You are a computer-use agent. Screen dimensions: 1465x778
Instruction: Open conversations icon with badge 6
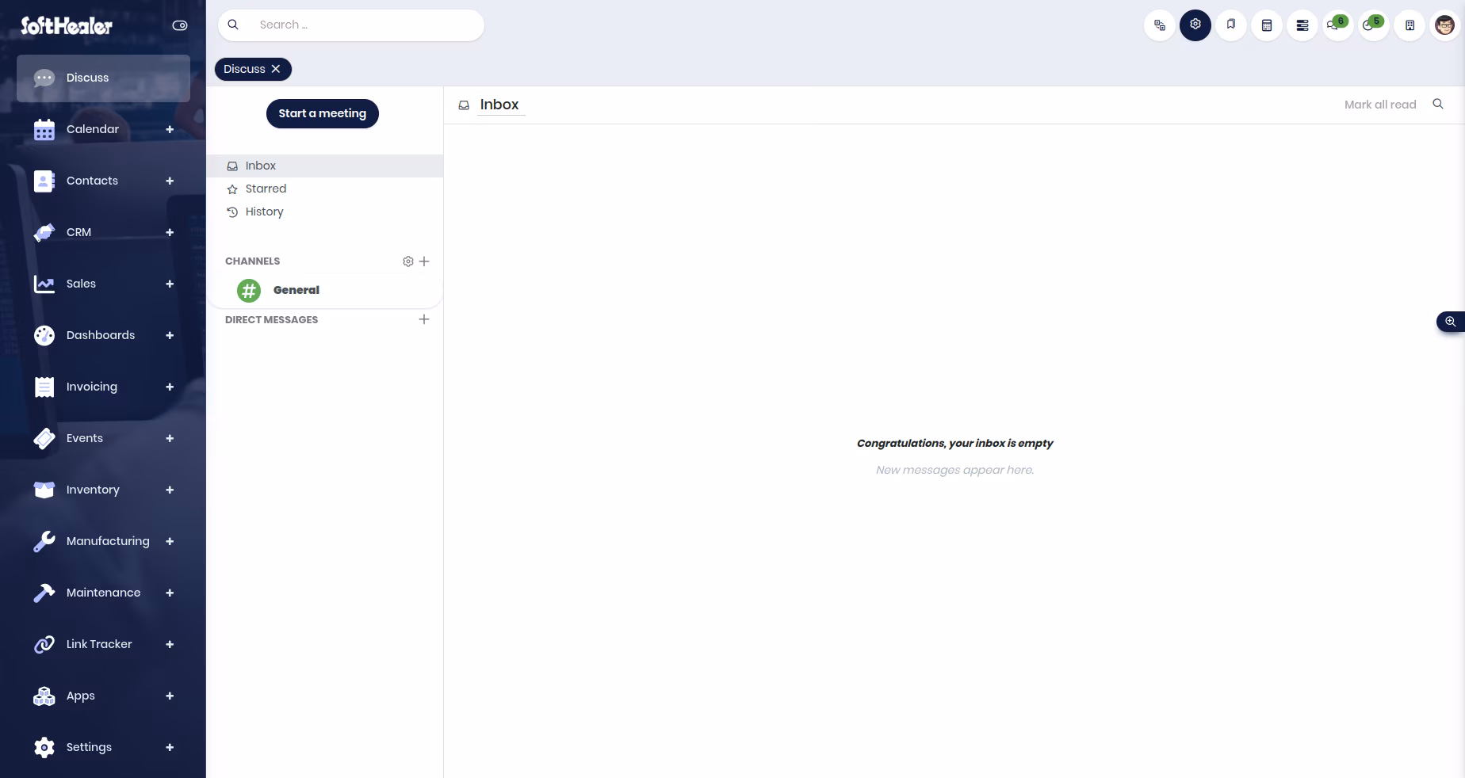[1338, 25]
